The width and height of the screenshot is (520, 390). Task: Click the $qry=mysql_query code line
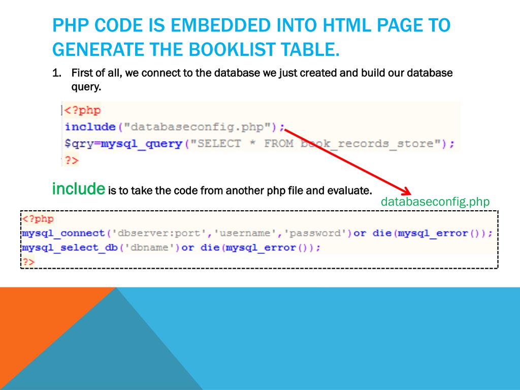tap(259, 144)
